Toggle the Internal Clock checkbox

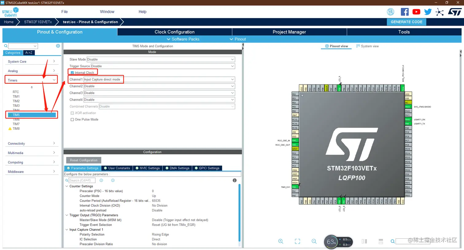(x=72, y=73)
